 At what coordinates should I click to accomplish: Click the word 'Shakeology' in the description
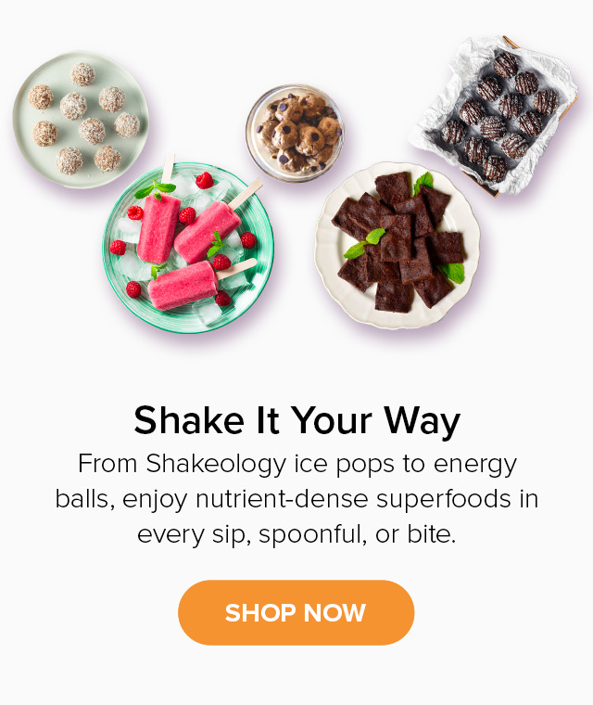click(x=216, y=464)
